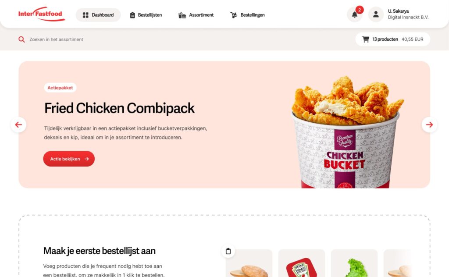Click the Inter Fastfood logo
This screenshot has width=449, height=277.
[42, 14]
